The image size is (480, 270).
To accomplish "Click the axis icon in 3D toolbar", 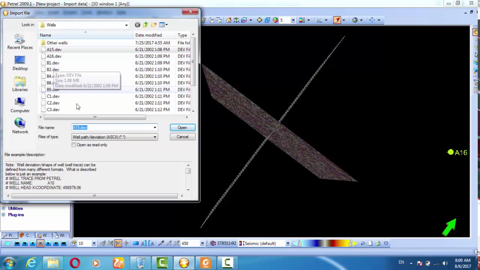I will pos(319,20).
